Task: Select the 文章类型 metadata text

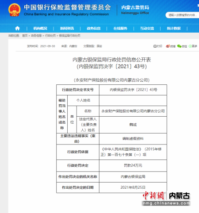Action: coord(92,46)
